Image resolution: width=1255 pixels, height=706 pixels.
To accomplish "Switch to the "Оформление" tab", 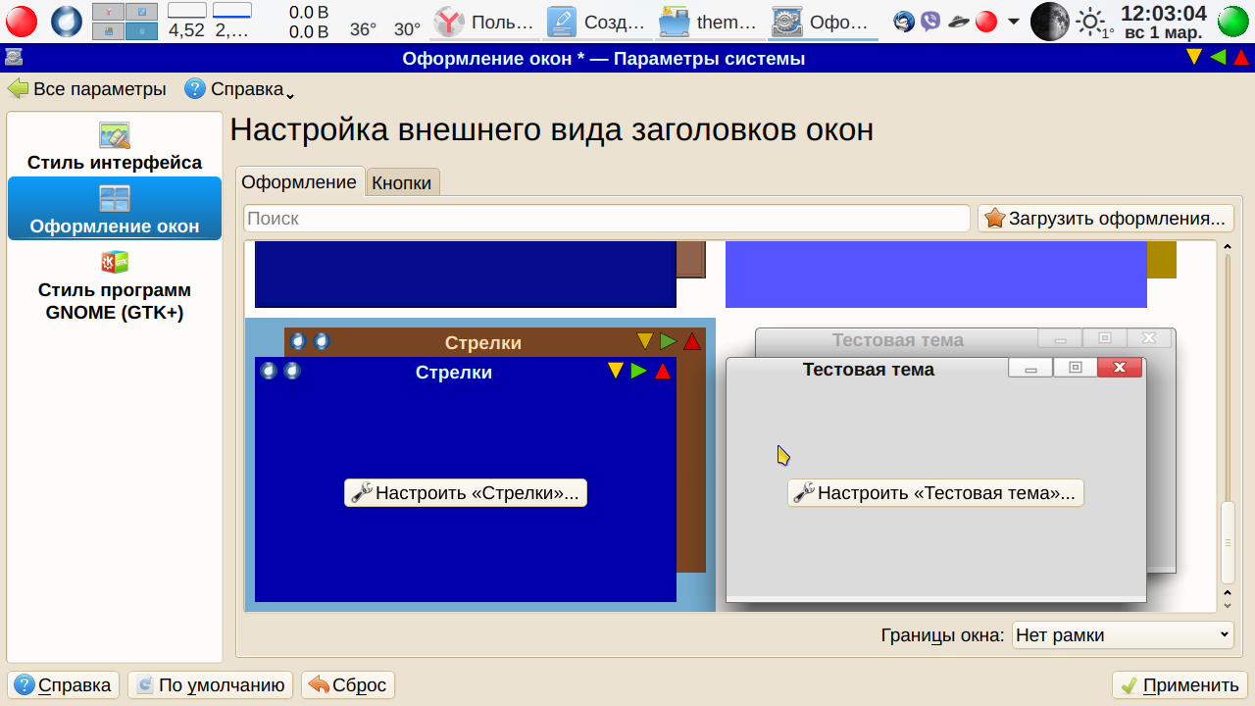I will tap(299, 181).
